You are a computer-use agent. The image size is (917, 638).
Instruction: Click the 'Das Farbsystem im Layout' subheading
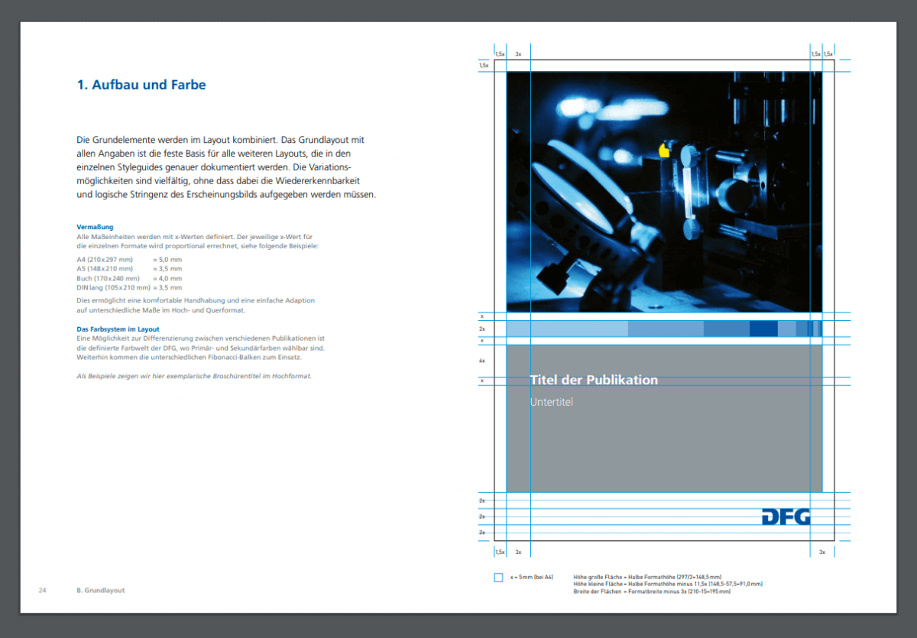coord(118,329)
